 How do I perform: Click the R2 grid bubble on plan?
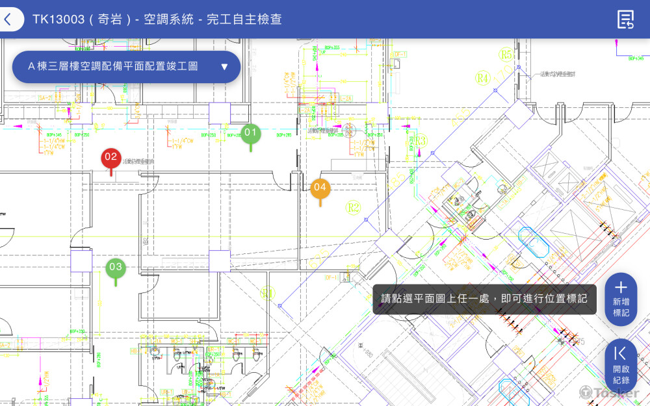(x=353, y=208)
